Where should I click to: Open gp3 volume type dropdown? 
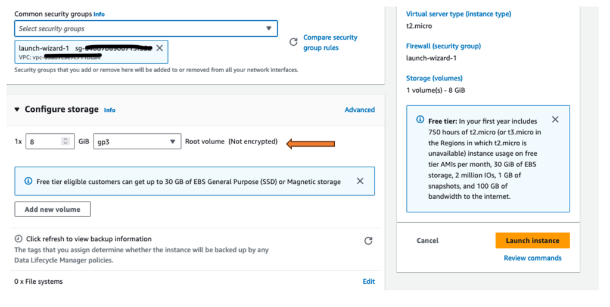[137, 142]
